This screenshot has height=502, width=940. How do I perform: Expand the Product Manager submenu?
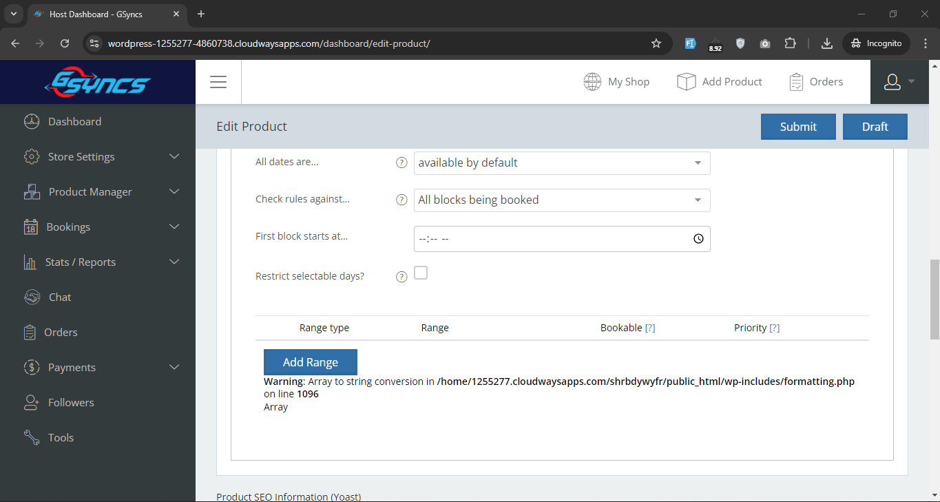pos(174,192)
